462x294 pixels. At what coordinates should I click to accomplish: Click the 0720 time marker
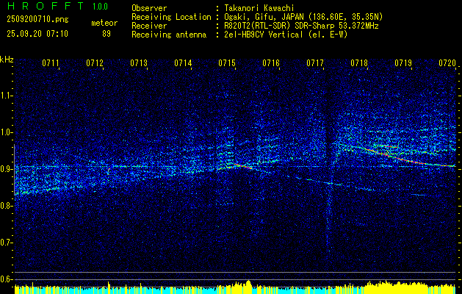click(447, 63)
